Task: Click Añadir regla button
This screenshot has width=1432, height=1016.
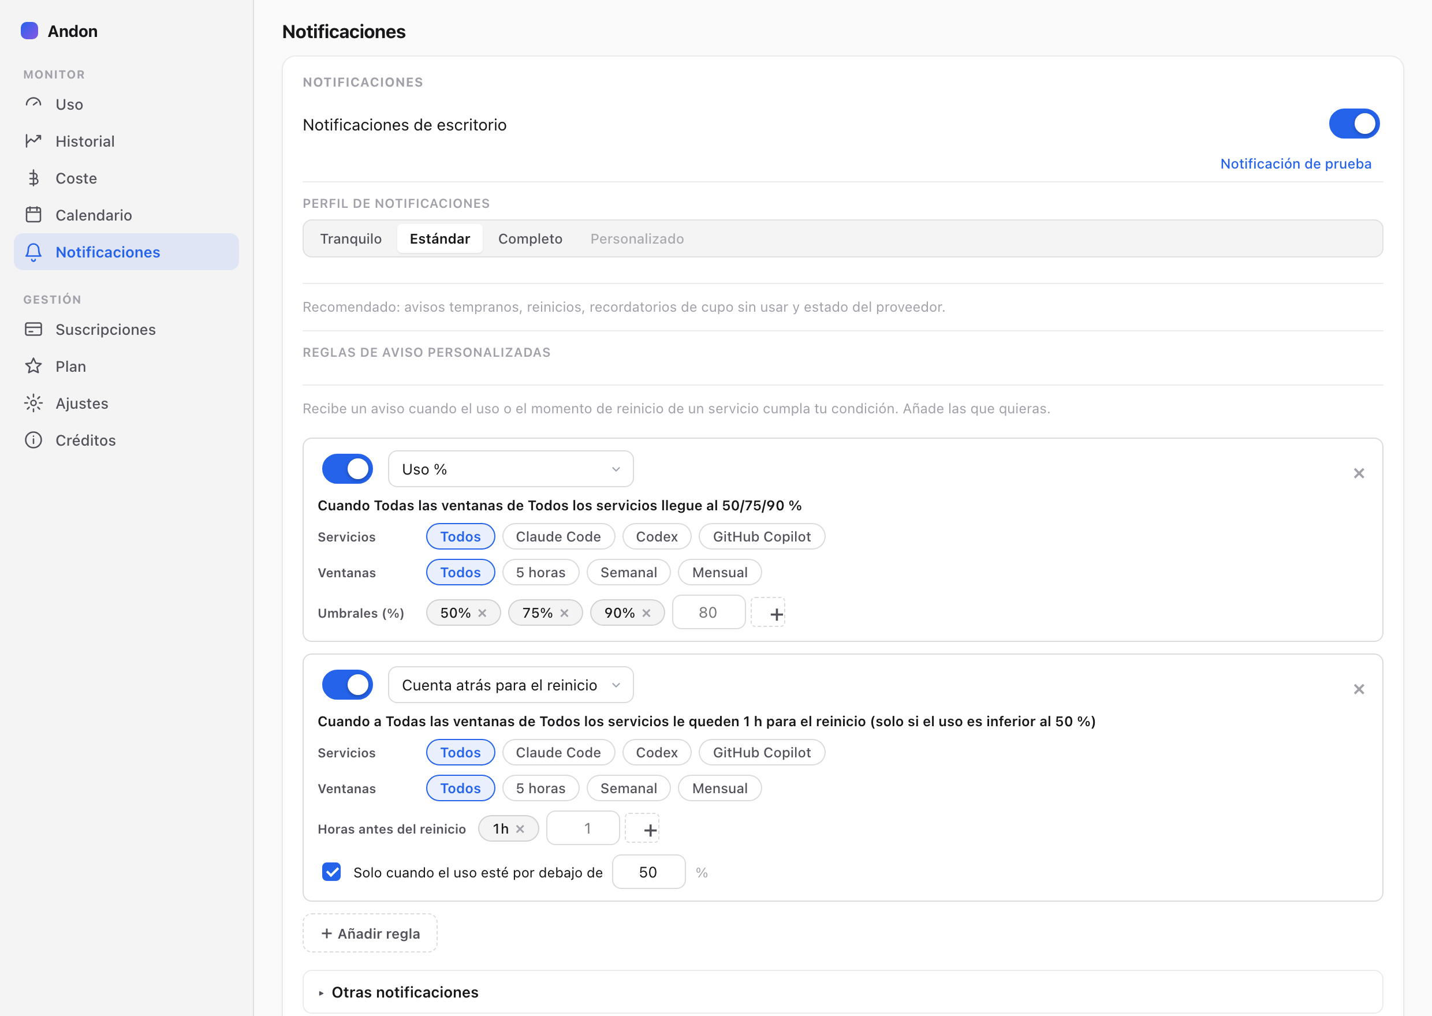Action: pyautogui.click(x=370, y=933)
